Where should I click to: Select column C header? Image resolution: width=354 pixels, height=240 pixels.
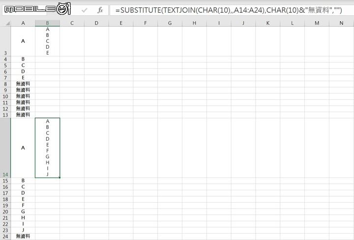pyautogui.click(x=72, y=23)
